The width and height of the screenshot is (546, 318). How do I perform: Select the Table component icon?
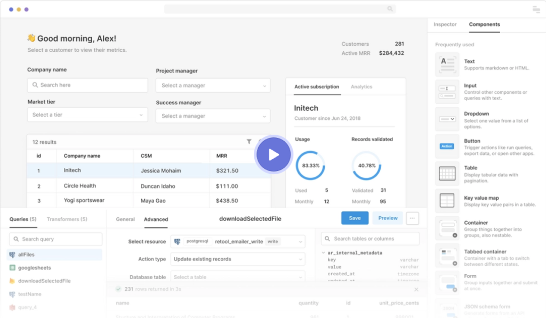[447, 174]
